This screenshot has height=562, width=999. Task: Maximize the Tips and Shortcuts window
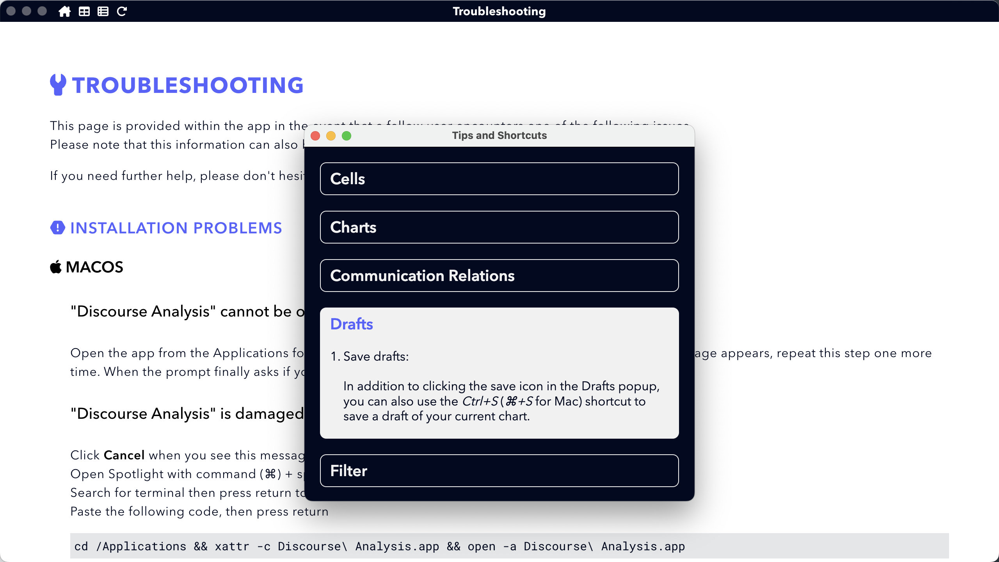347,135
